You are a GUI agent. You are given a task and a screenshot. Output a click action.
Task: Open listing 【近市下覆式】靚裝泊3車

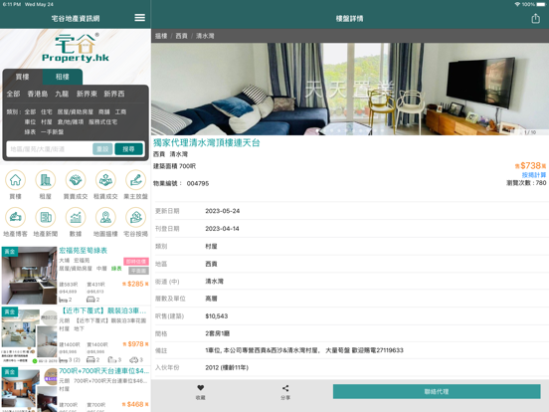[102, 310]
